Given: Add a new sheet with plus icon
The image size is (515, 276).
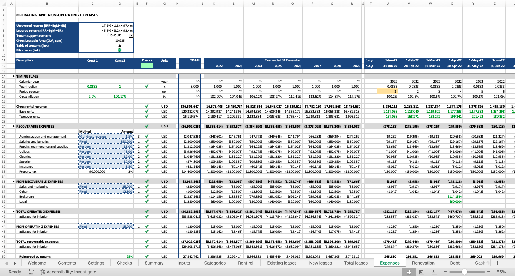Looking at the screenshot, I should 497,263.
